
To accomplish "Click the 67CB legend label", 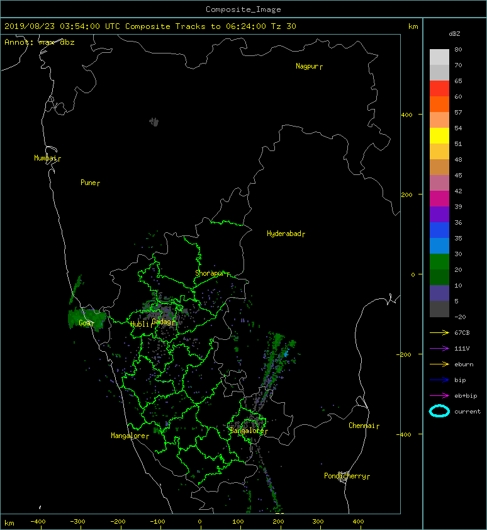I will pos(462,333).
